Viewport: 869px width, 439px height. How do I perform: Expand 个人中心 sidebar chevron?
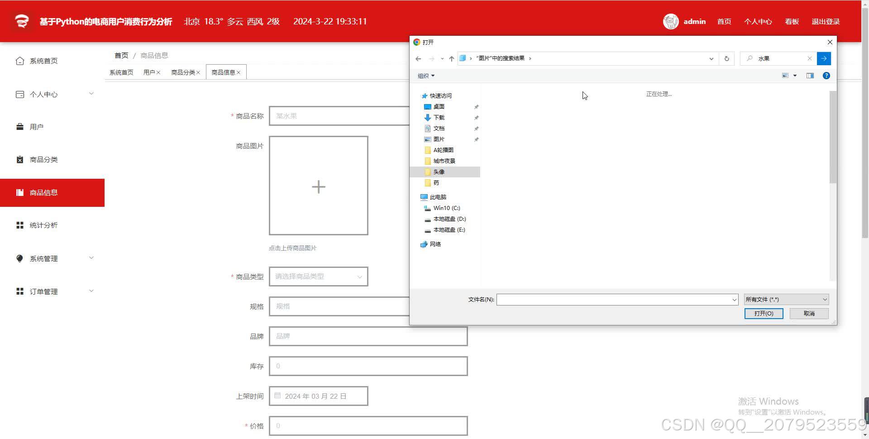pyautogui.click(x=91, y=94)
